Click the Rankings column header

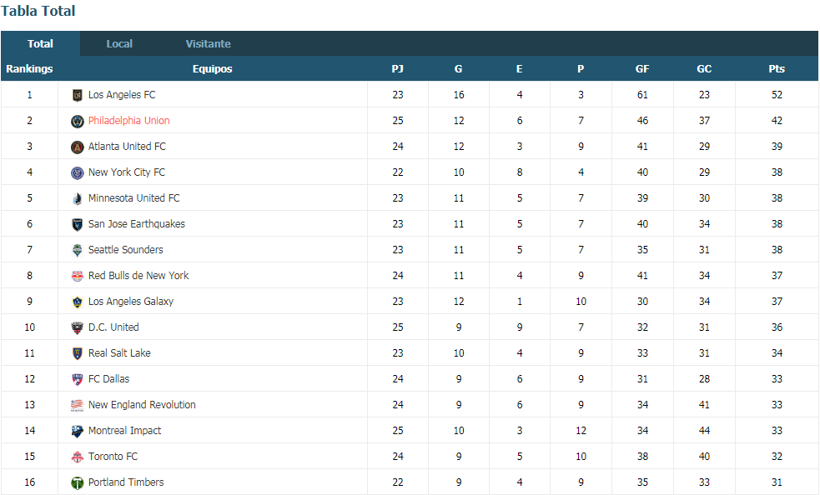coord(29,68)
